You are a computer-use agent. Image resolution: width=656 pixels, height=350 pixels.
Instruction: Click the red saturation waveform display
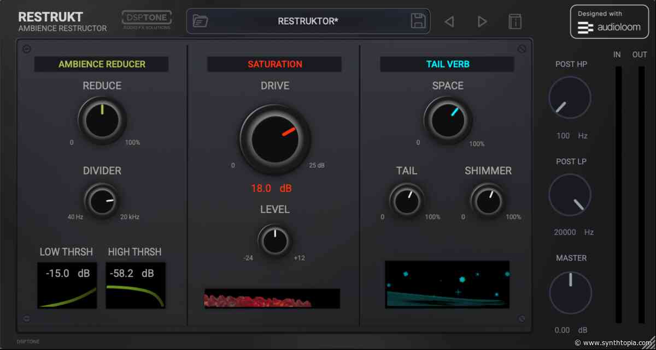coord(272,298)
